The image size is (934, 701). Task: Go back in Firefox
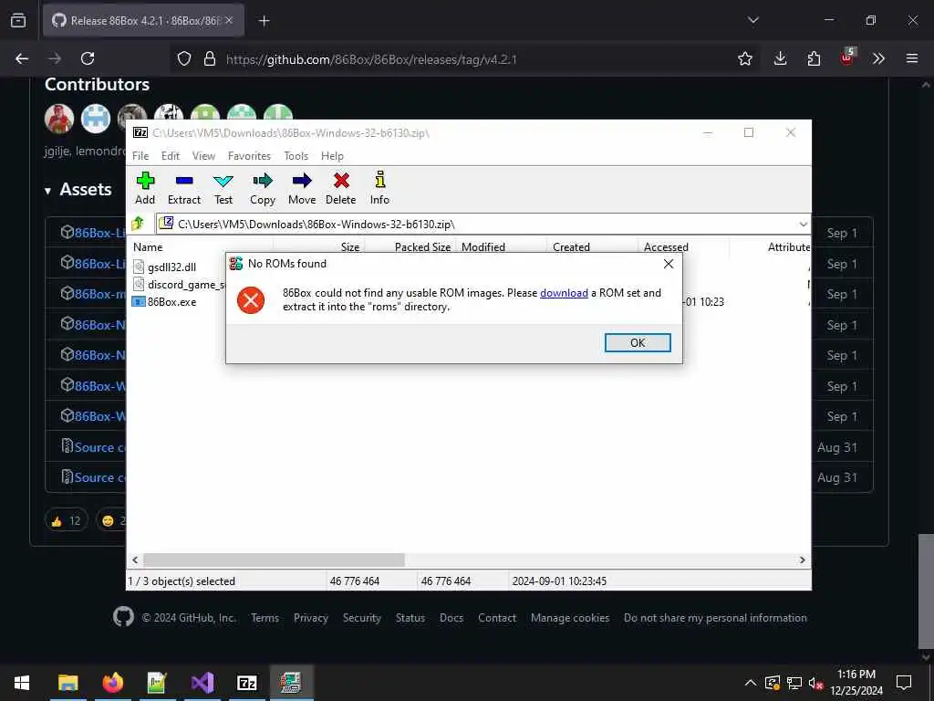tap(22, 58)
